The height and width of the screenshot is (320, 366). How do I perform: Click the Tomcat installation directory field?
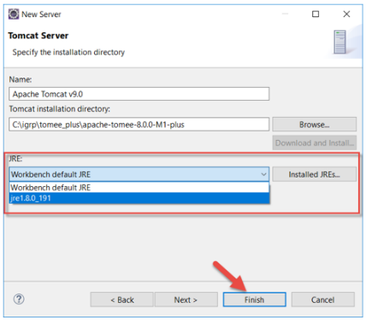click(x=139, y=125)
